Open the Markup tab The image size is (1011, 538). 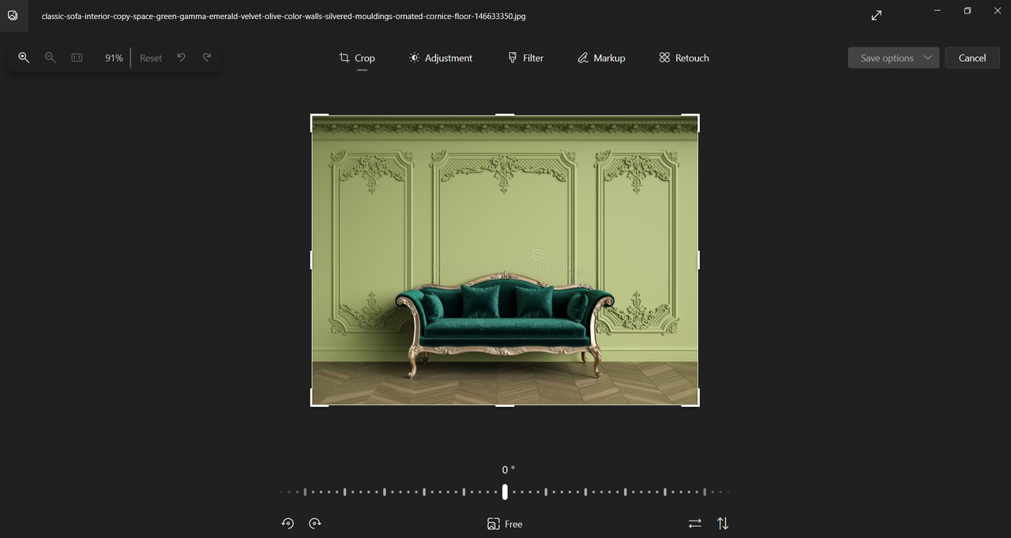[x=601, y=58]
